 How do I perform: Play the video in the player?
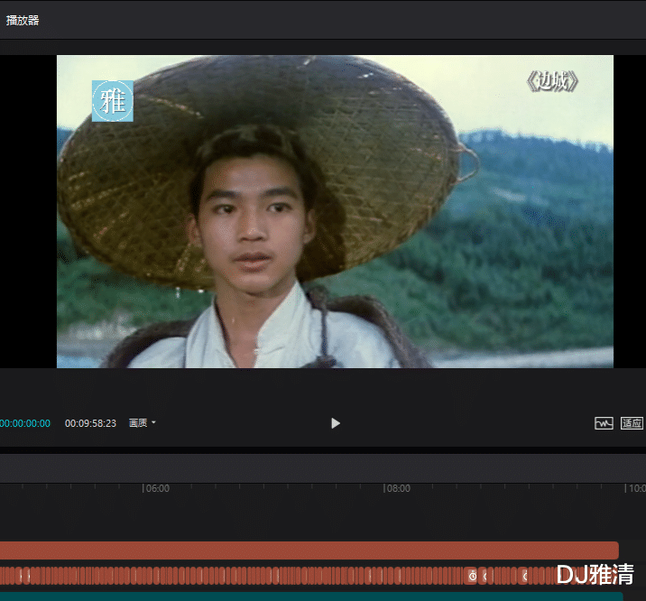click(x=336, y=423)
